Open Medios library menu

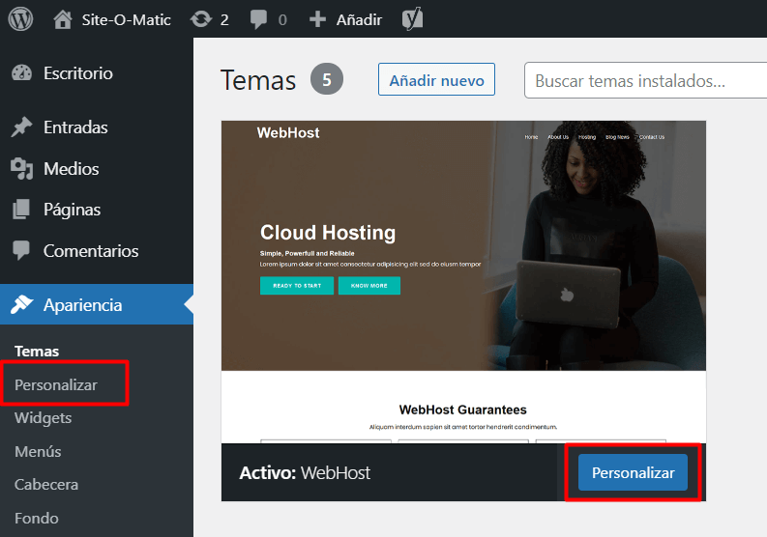point(72,169)
